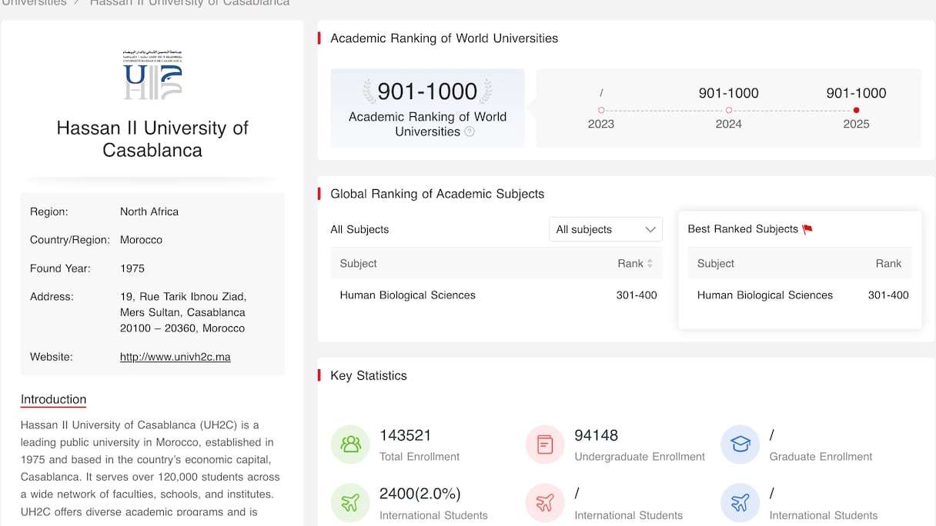The image size is (936, 526).
Task: Select the 2025 ranking timeline point
Action: [x=856, y=110]
